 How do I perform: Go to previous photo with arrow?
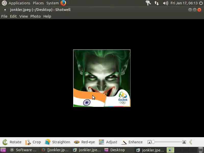191,142
